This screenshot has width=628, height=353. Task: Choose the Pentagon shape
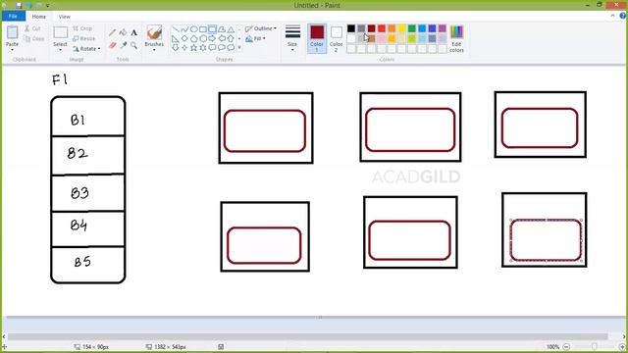pyautogui.click(x=194, y=39)
